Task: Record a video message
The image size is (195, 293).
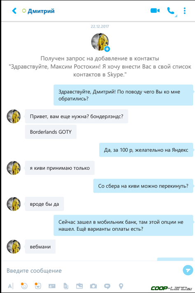Action: click(107, 286)
